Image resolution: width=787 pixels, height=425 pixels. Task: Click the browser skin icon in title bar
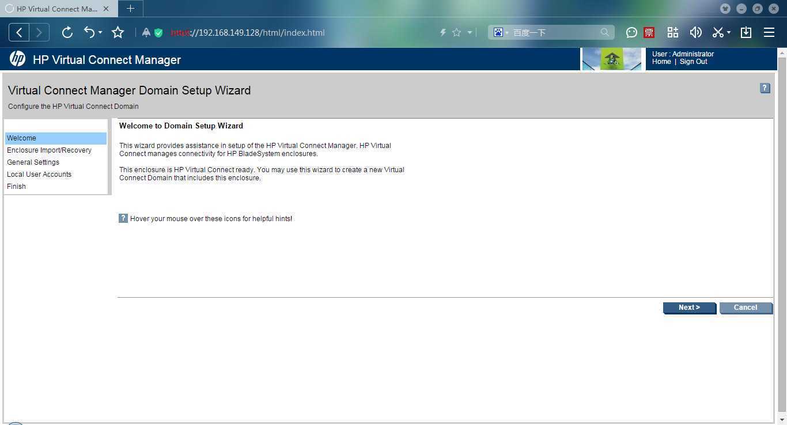[x=725, y=9]
